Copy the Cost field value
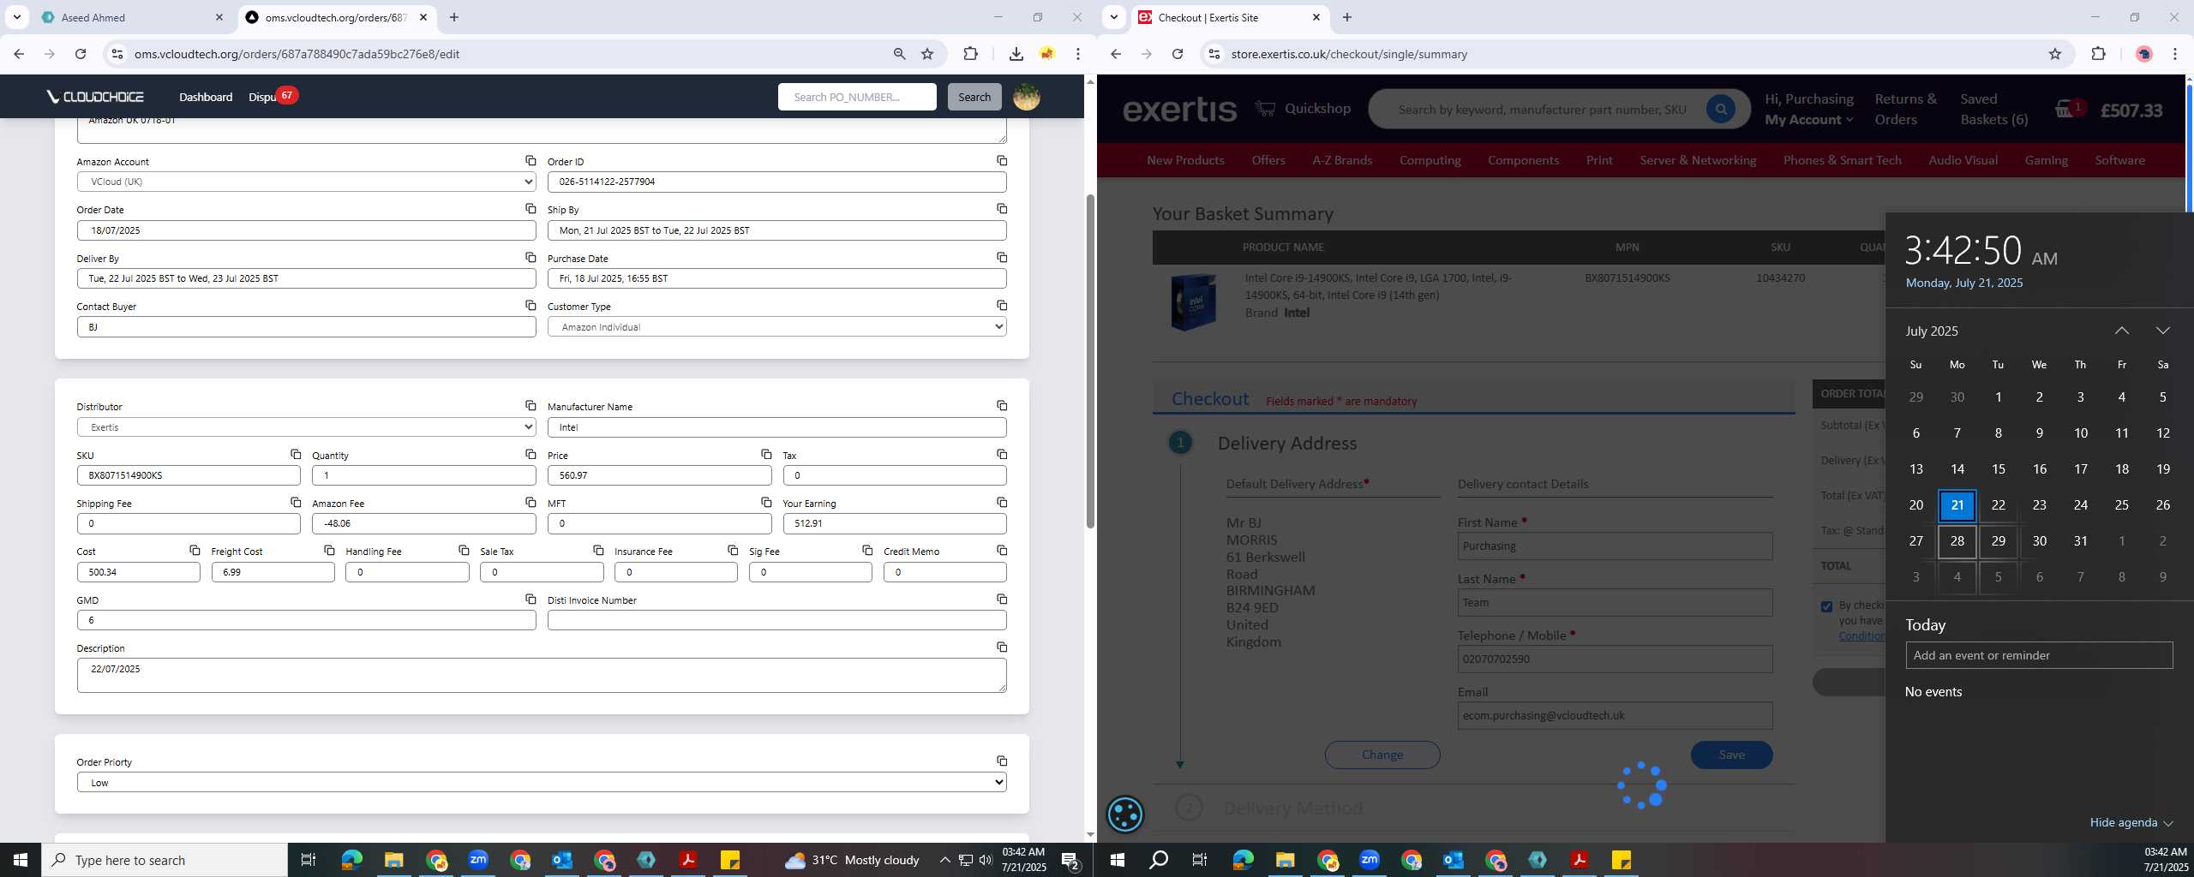 click(x=195, y=551)
